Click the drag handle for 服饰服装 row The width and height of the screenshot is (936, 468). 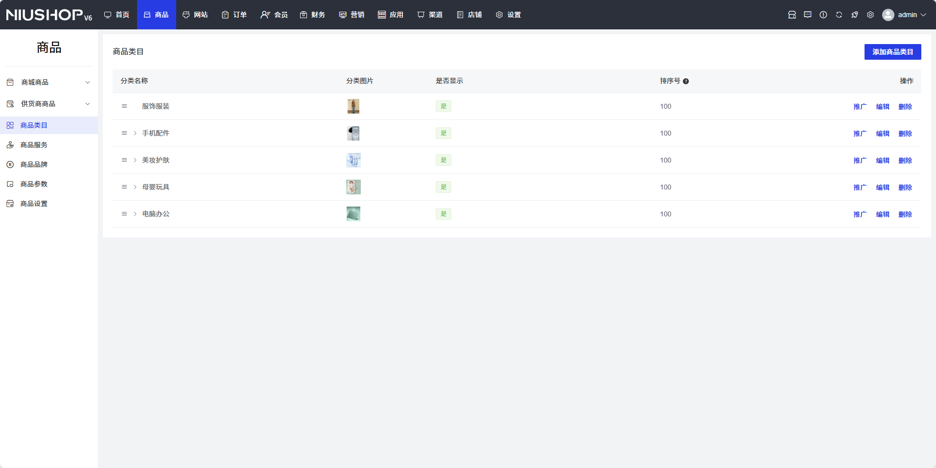(x=124, y=106)
